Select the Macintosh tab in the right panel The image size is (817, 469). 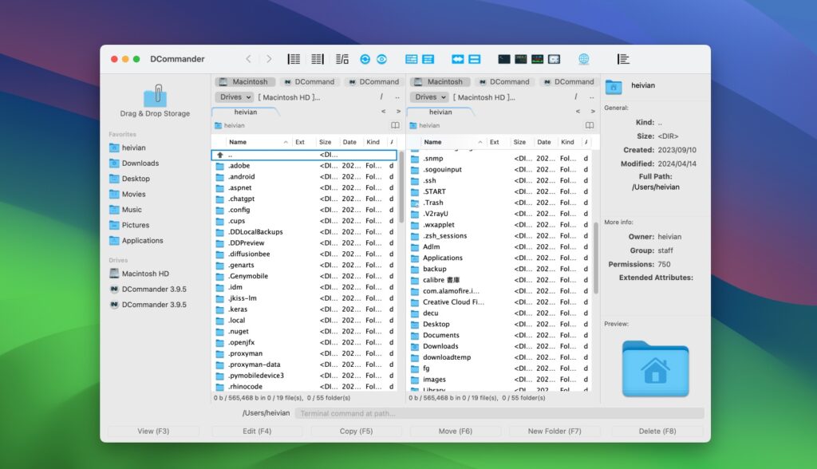pos(445,81)
